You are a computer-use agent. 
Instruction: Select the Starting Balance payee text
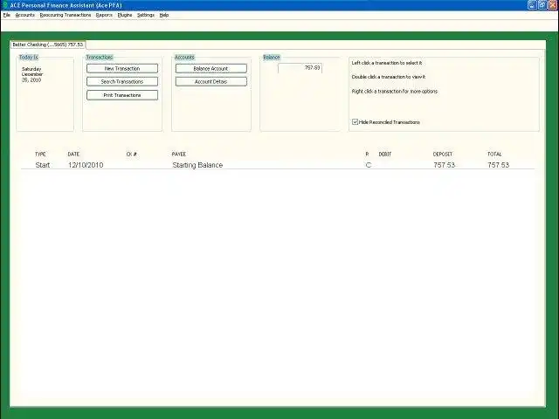(197, 165)
